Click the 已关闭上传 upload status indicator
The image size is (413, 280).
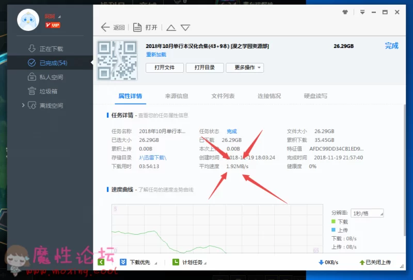[375, 262]
